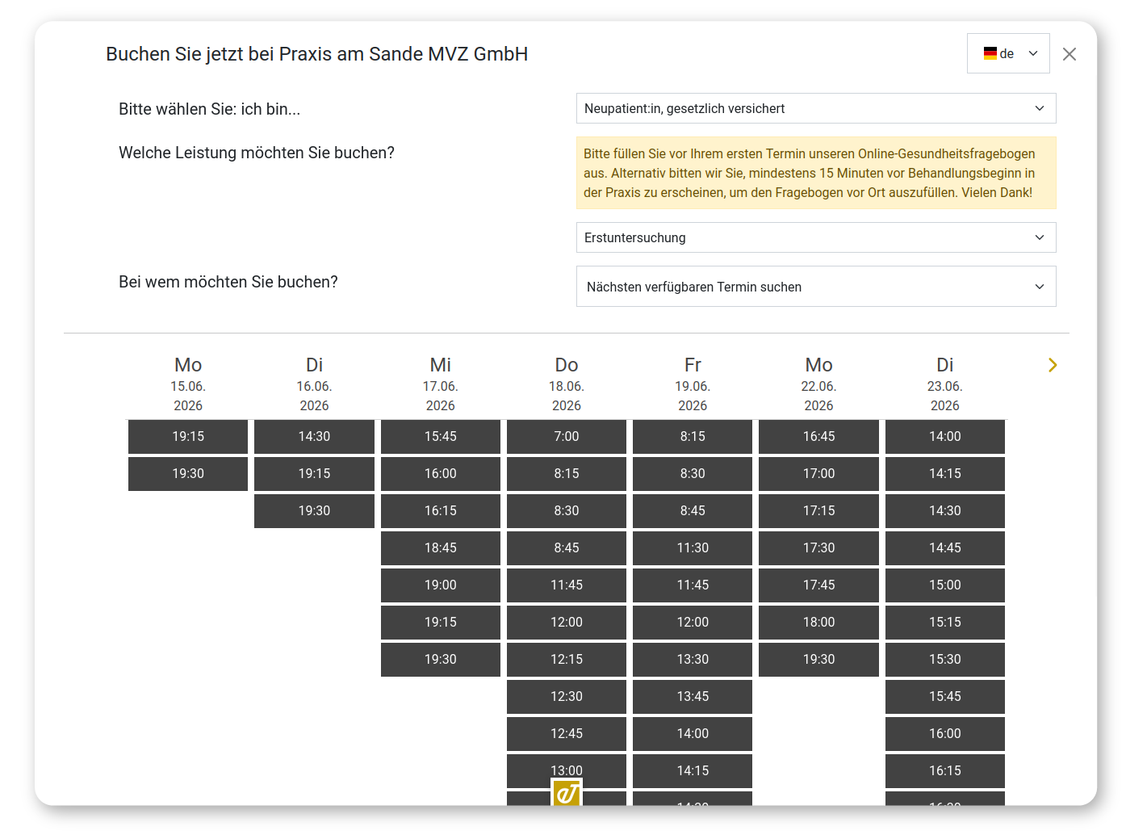Choose 16:00 on Tuesday 23.06.

pyautogui.click(x=945, y=734)
